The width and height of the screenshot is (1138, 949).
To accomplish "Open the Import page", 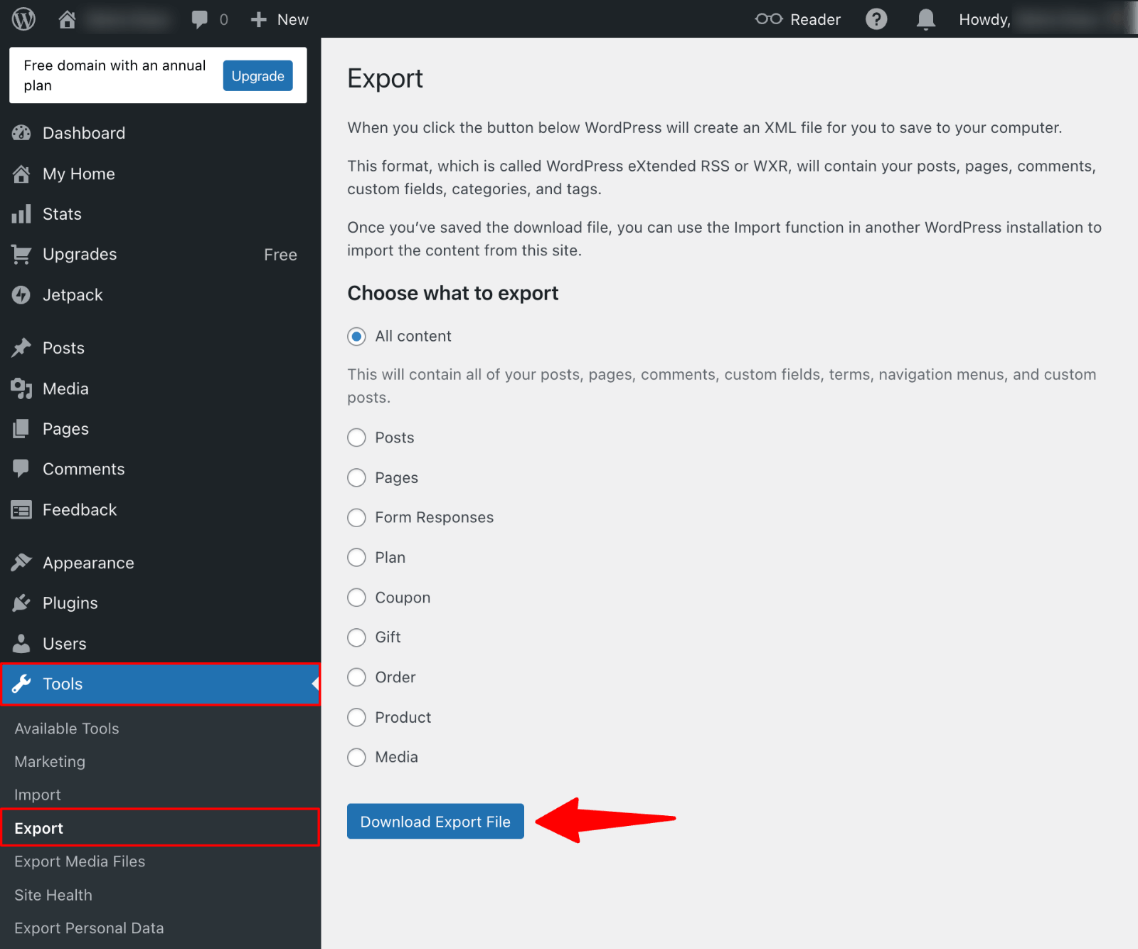I will 38,794.
